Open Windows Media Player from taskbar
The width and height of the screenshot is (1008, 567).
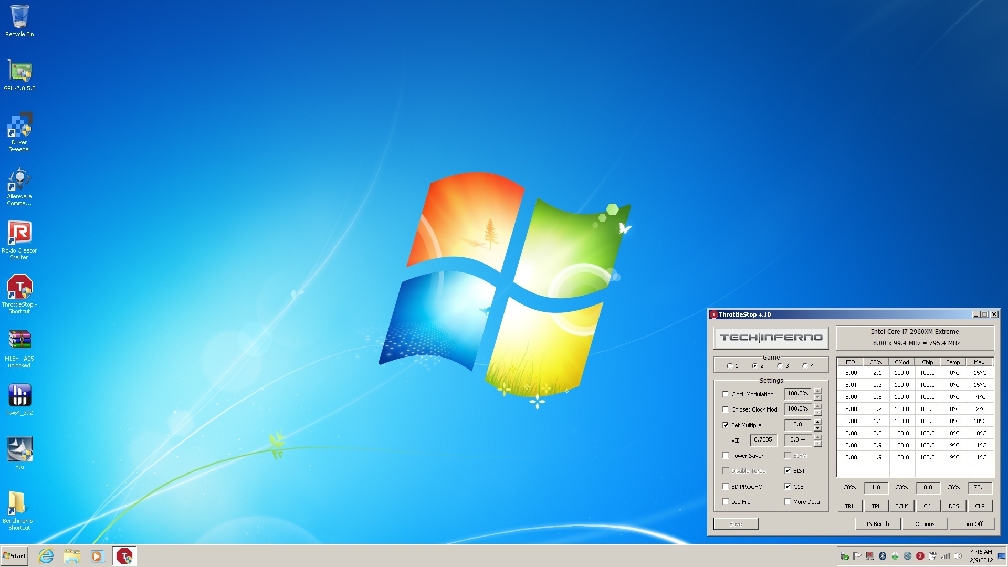(97, 556)
